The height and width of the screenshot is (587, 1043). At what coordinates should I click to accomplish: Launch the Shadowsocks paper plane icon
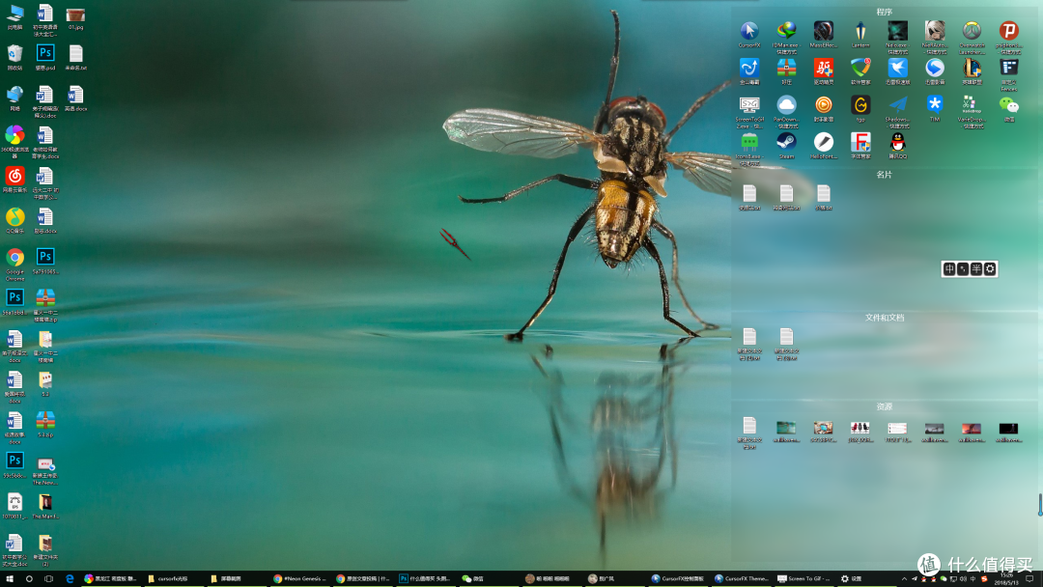(897, 105)
